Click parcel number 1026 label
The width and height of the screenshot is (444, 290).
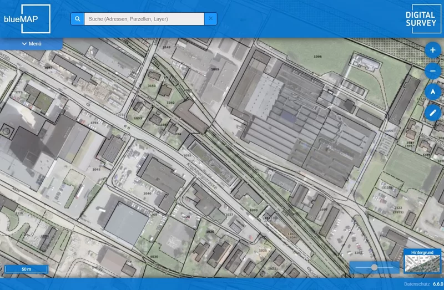click(210, 232)
